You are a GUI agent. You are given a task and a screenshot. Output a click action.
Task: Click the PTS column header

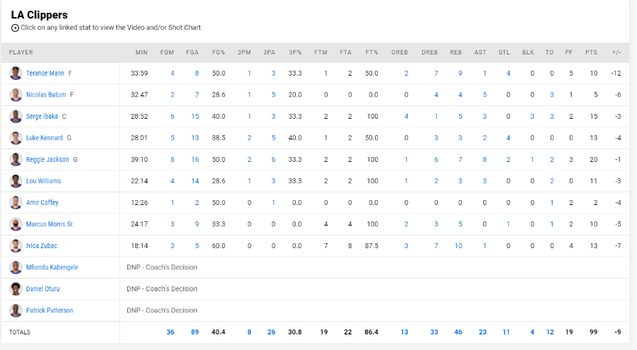(591, 52)
